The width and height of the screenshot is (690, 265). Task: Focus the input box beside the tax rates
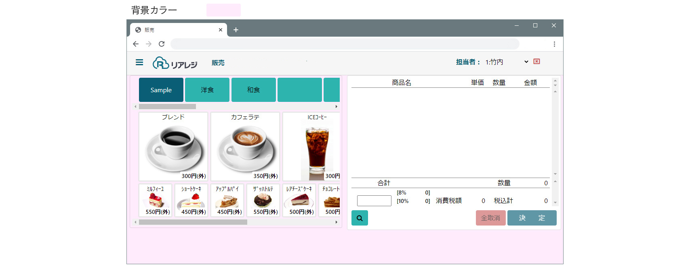[374, 201]
